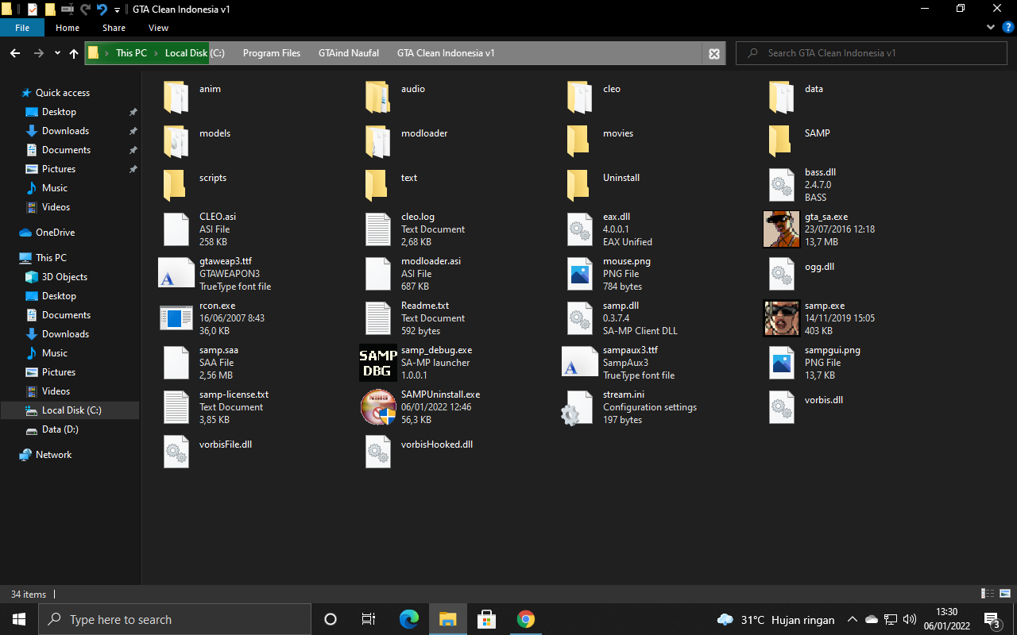Click This PC in the address bar
The height and width of the screenshot is (635, 1017).
tap(131, 53)
